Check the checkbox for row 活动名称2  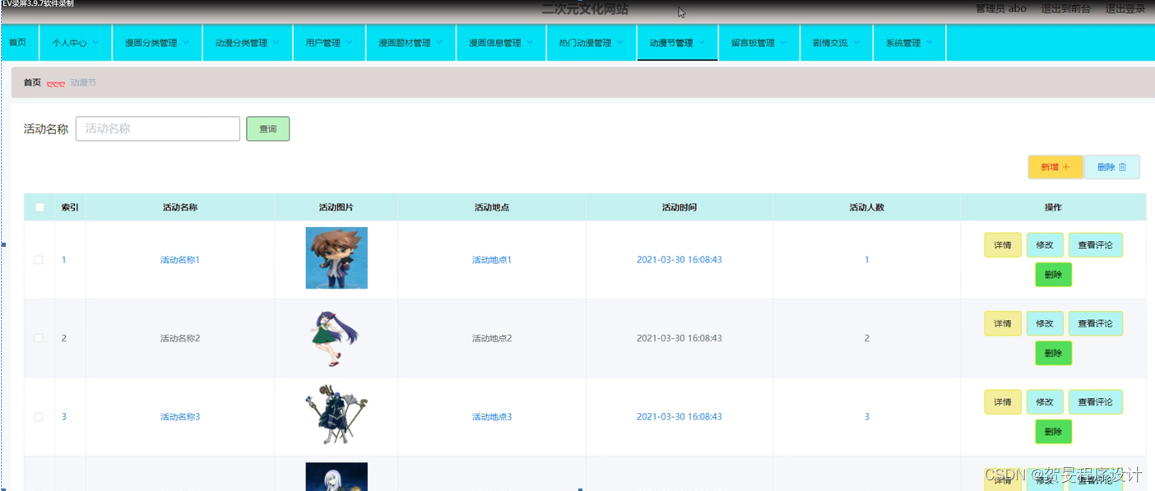tap(39, 338)
